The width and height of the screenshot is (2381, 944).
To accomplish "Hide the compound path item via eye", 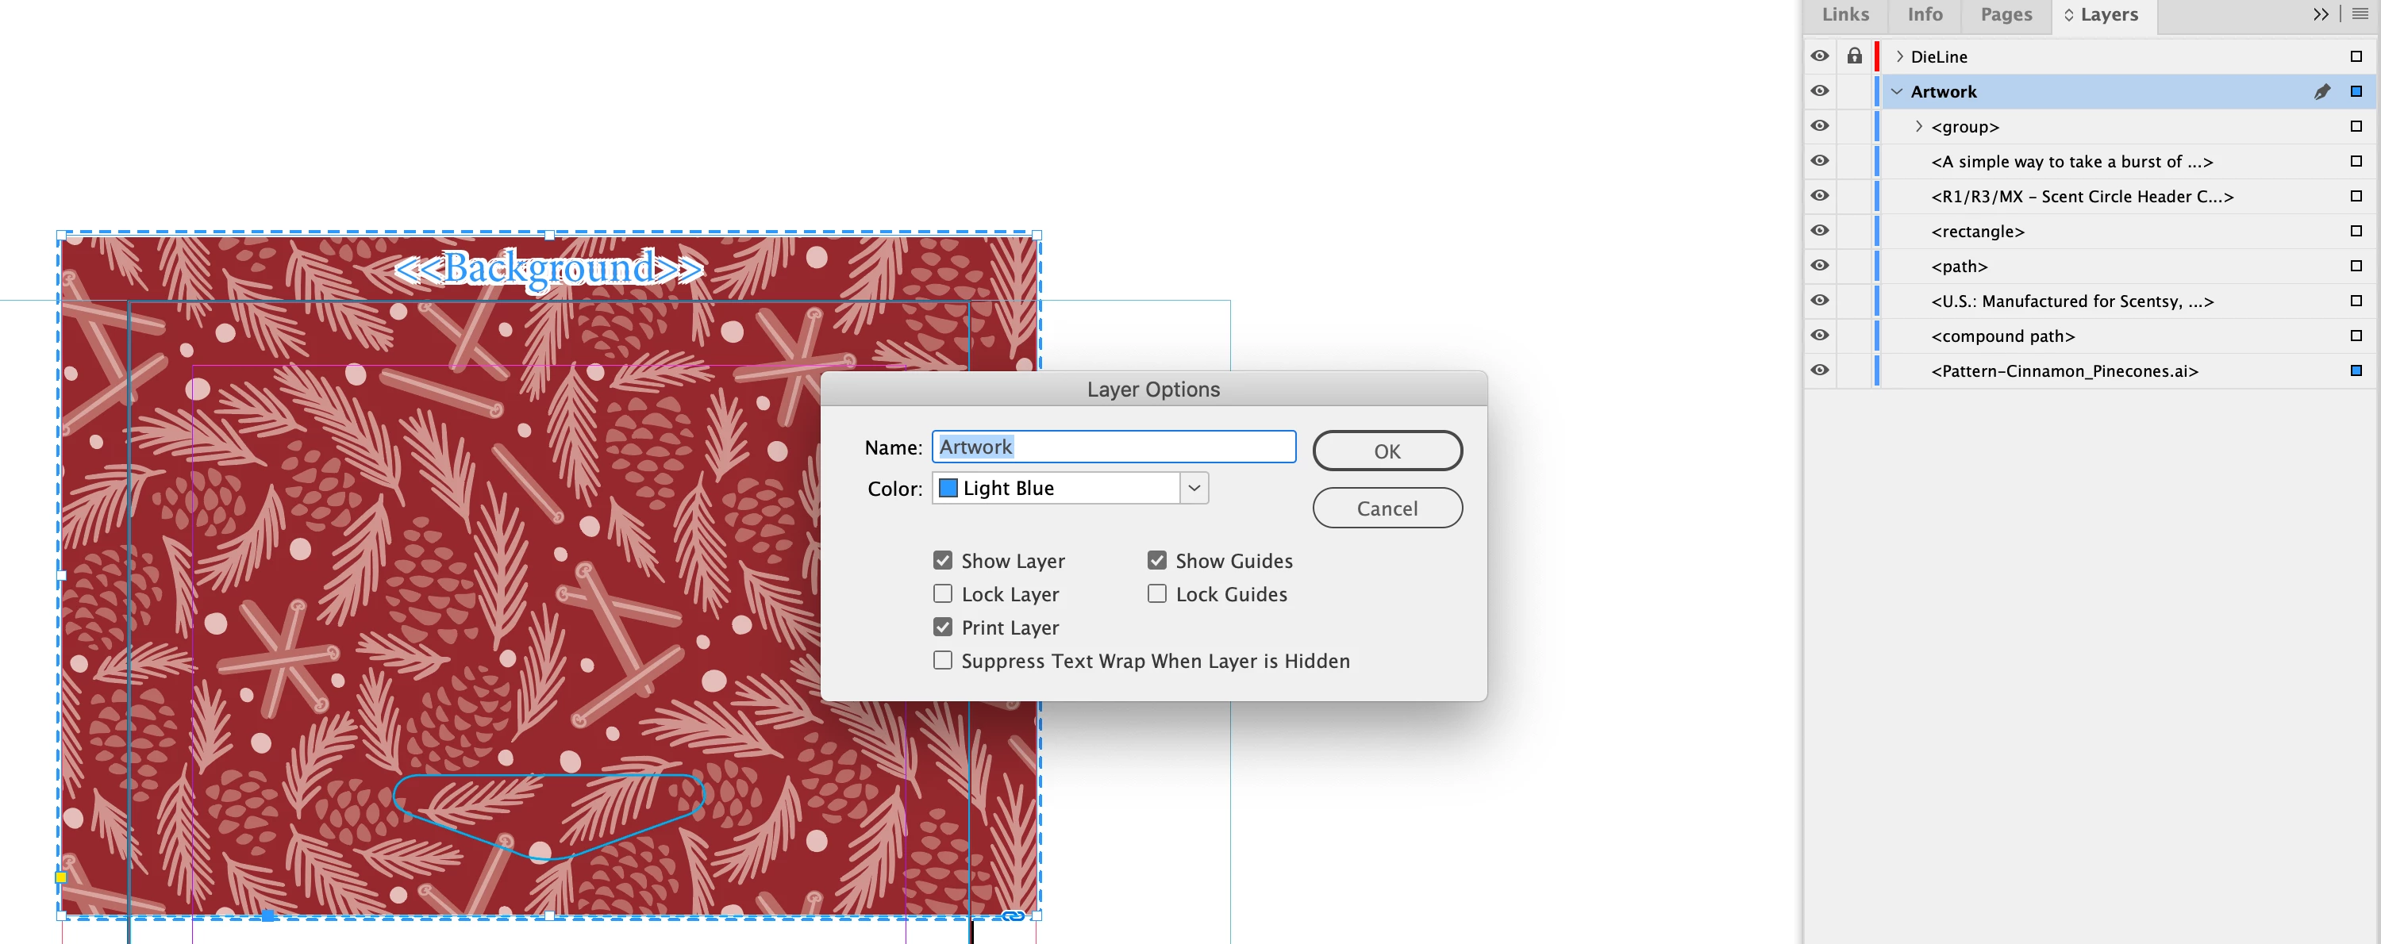I will click(x=1819, y=336).
